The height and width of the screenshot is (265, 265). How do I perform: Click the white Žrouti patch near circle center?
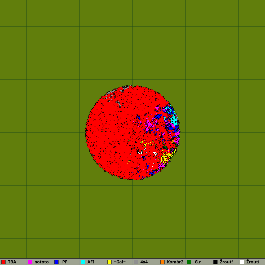[x=141, y=152]
